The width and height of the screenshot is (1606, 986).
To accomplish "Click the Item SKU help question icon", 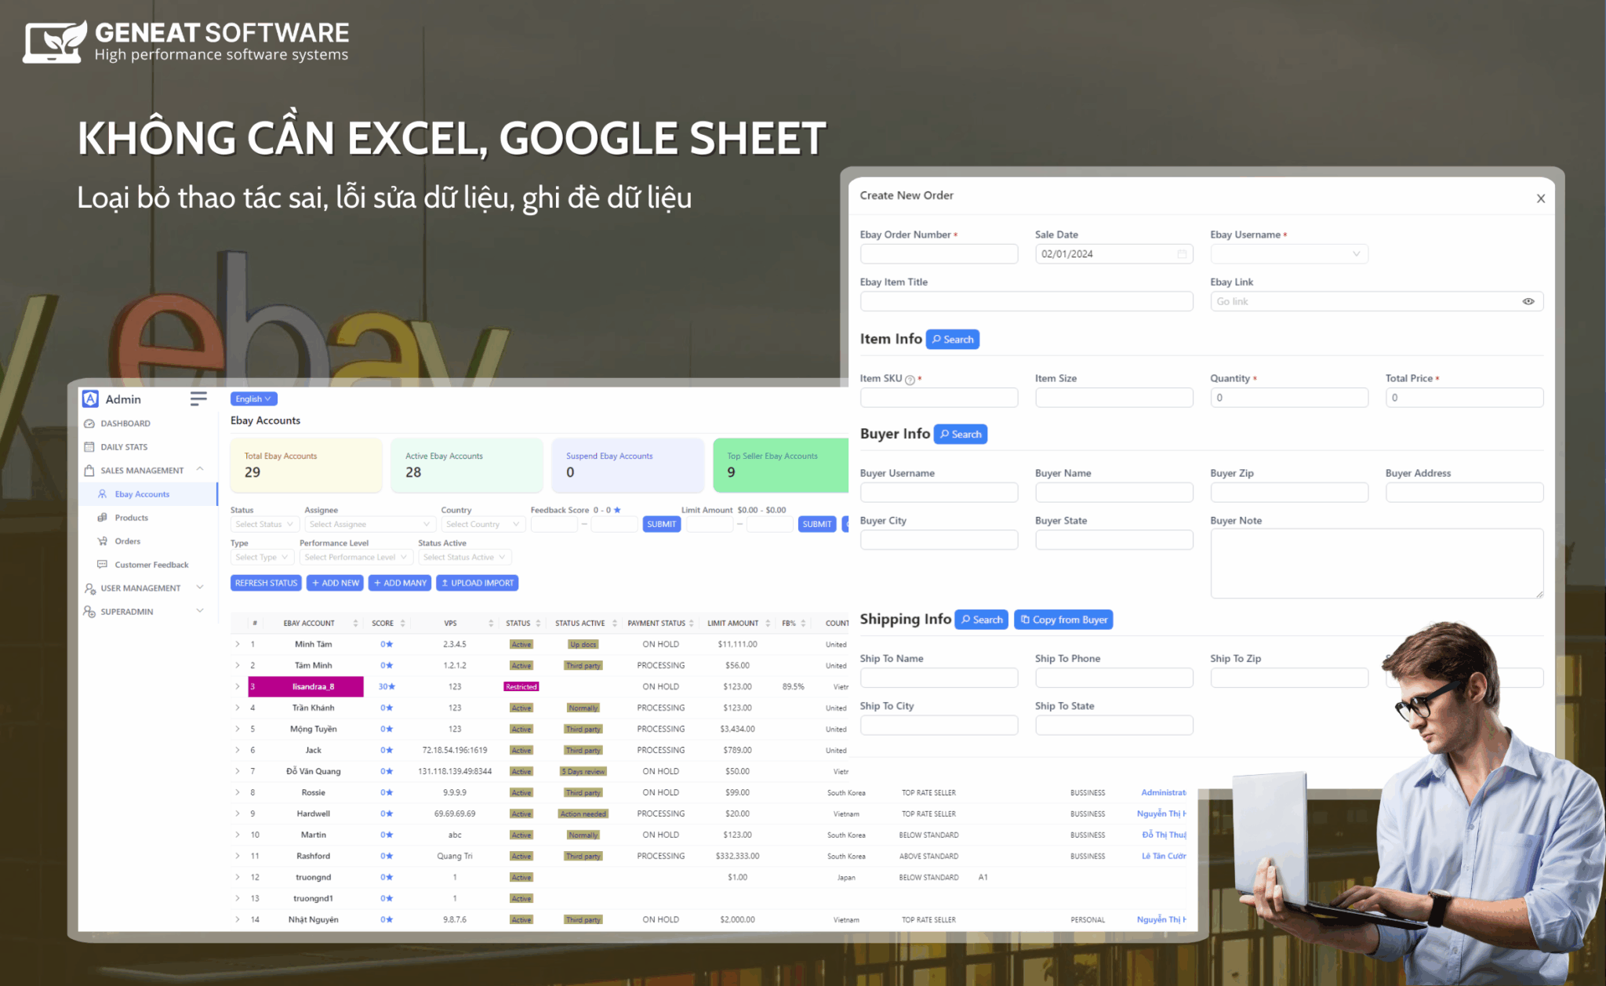I will (910, 380).
